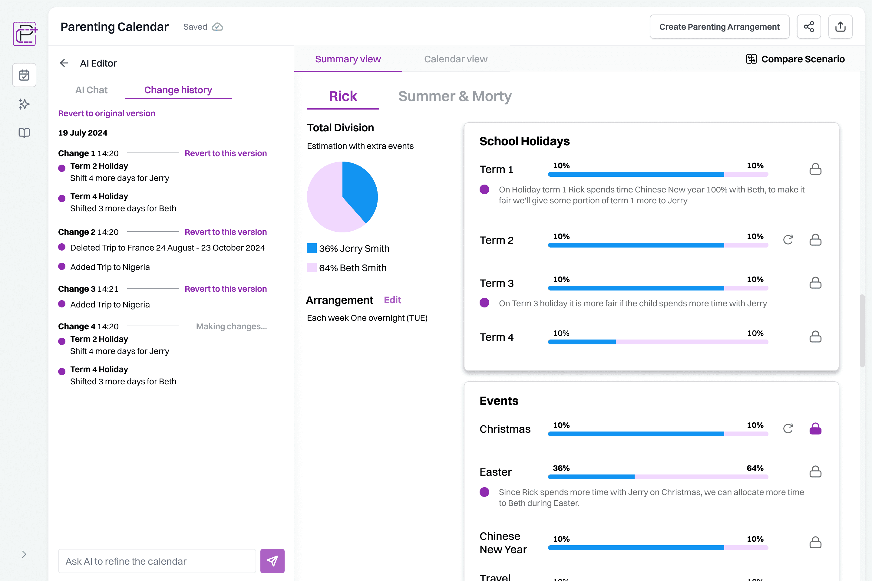This screenshot has height=581, width=872.
Task: Send the AI refine message
Action: coord(272,561)
